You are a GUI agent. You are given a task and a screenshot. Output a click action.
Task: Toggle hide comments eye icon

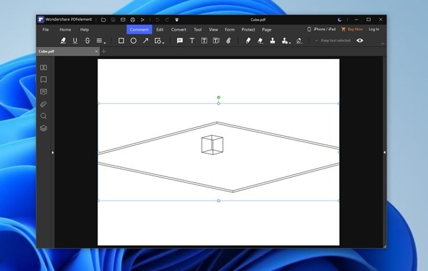coord(360,40)
